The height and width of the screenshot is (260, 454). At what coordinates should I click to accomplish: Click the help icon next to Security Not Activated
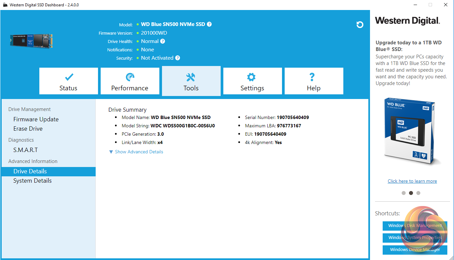(178, 58)
